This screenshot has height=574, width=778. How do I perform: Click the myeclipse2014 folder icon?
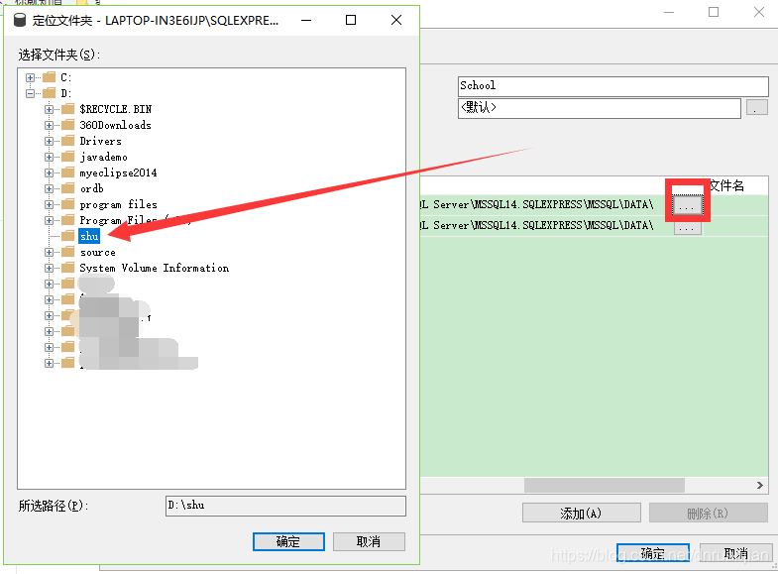tap(68, 172)
